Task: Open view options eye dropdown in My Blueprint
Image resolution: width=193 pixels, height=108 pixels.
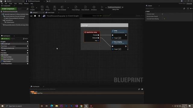Action: coord(26,39)
